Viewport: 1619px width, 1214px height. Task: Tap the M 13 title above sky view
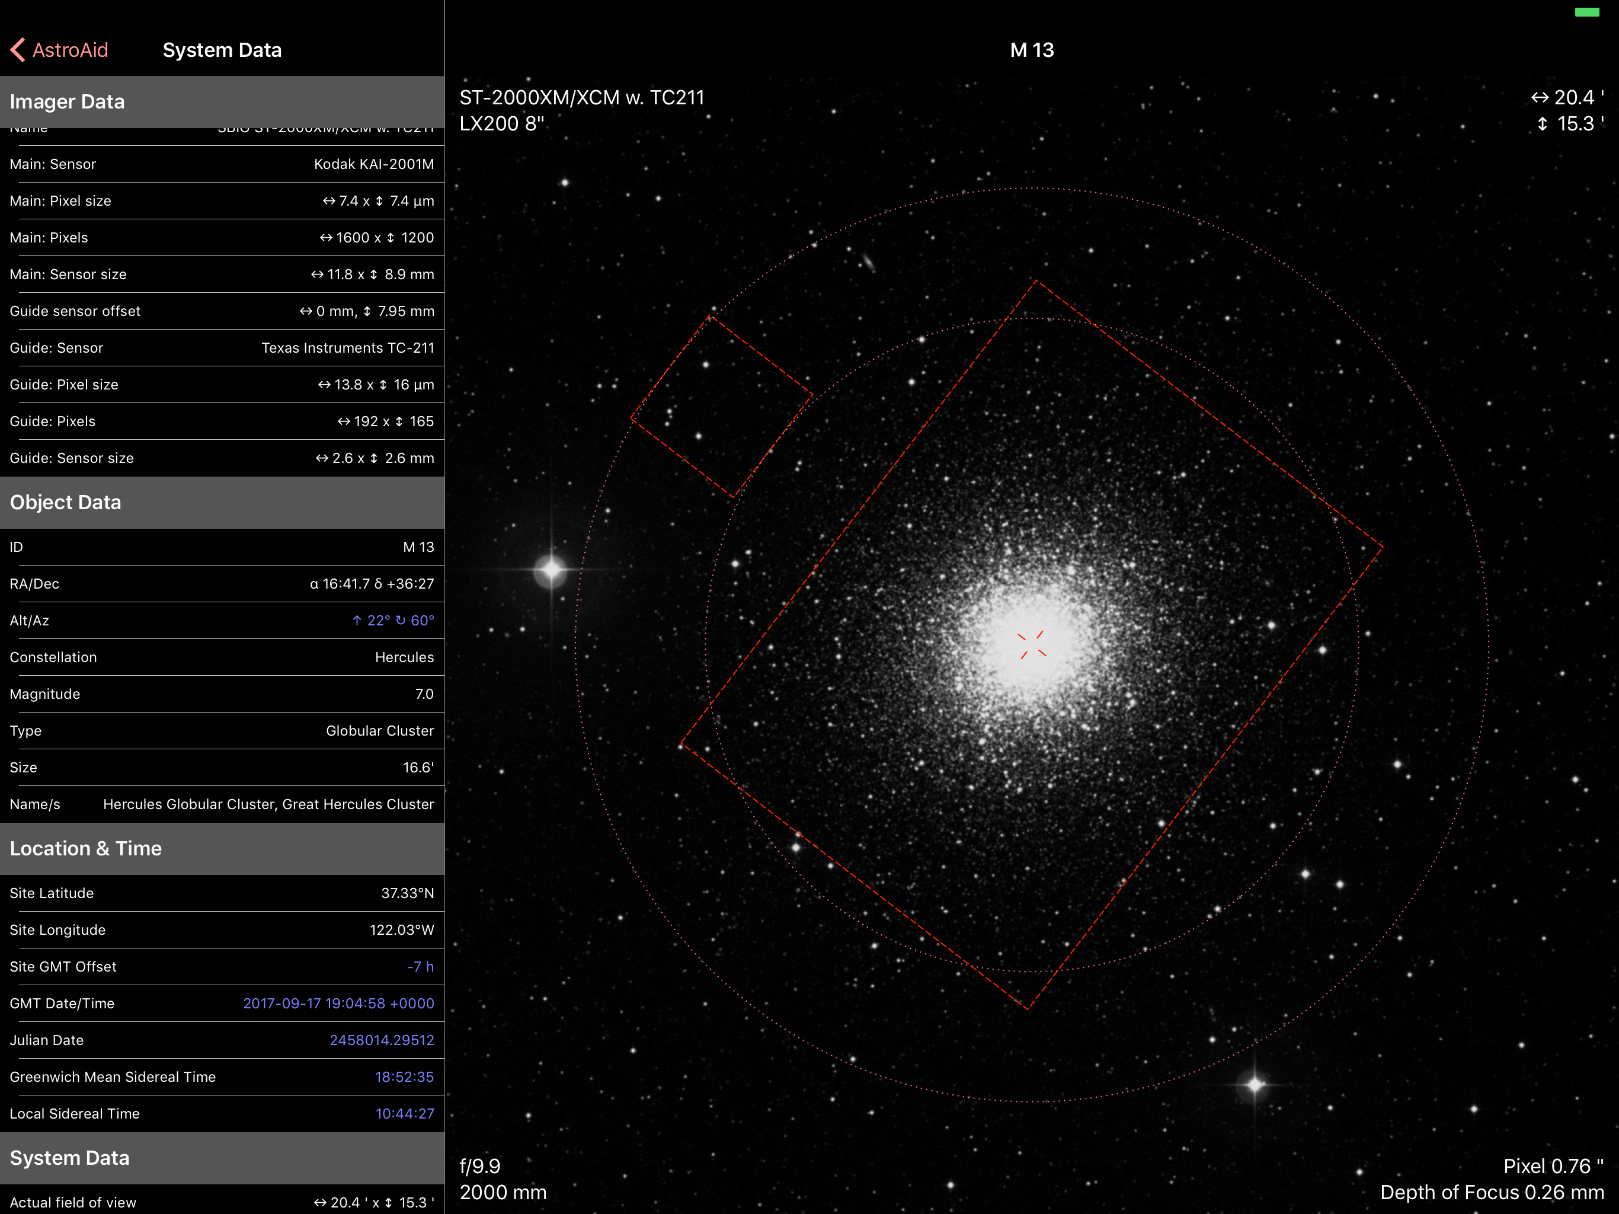1031,50
